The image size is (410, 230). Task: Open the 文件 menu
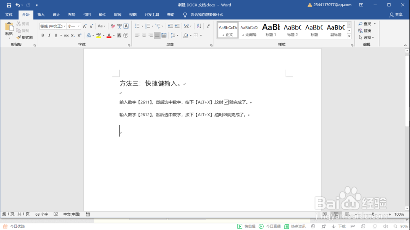(9, 15)
